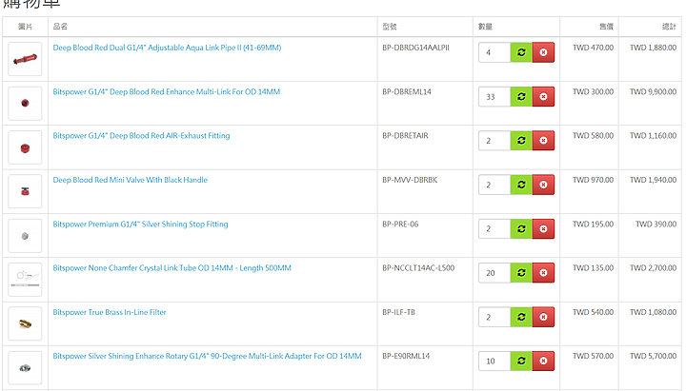
Task: Click the Mini Valve product thumbnail
Action: [x=25, y=191]
